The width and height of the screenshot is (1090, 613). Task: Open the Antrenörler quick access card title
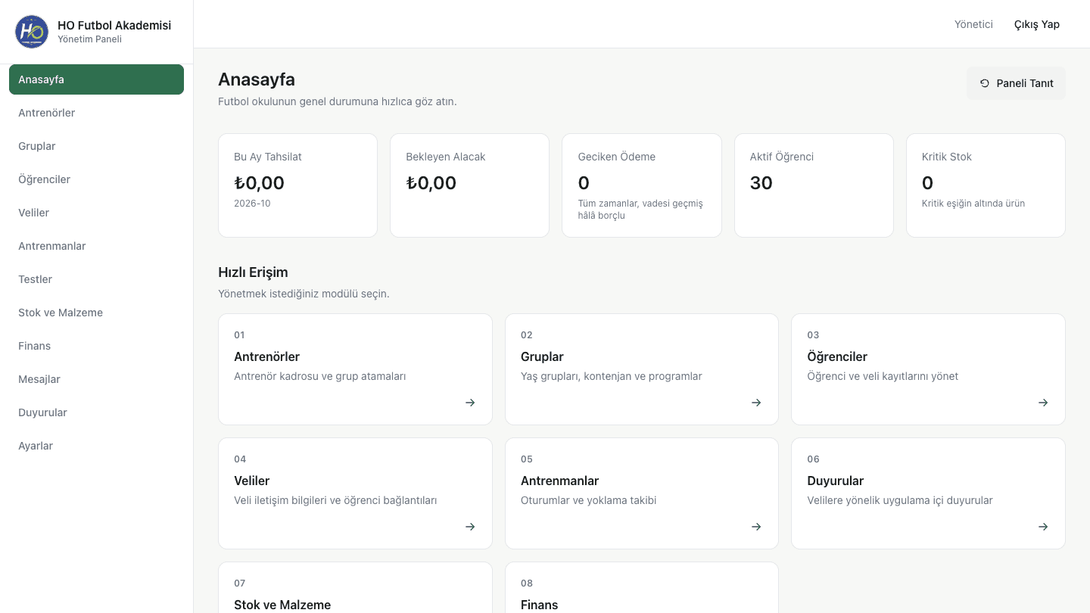[x=267, y=356]
